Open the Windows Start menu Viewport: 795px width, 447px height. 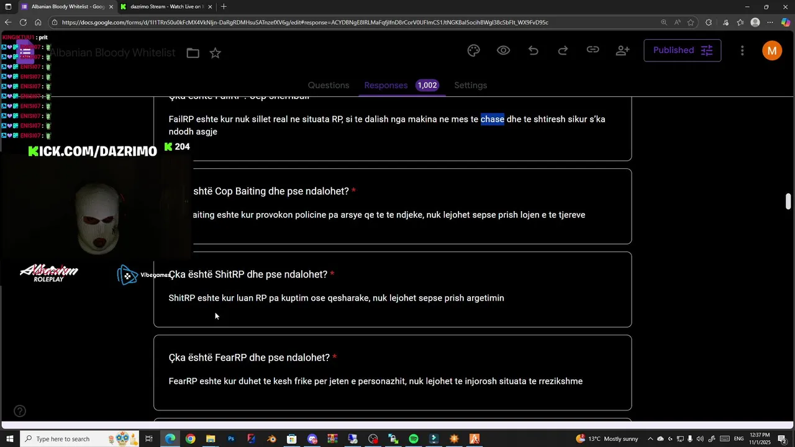[x=9, y=439]
